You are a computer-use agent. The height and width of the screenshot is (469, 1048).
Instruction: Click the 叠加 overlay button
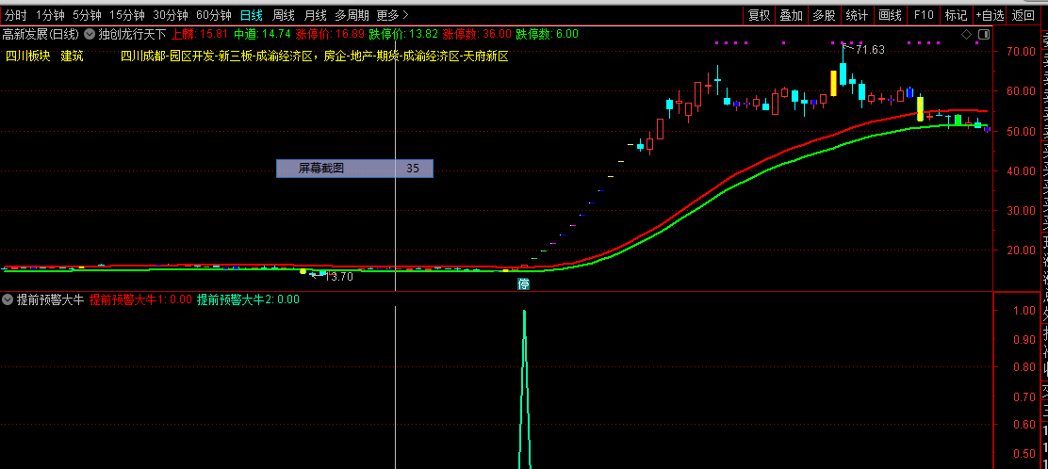792,15
